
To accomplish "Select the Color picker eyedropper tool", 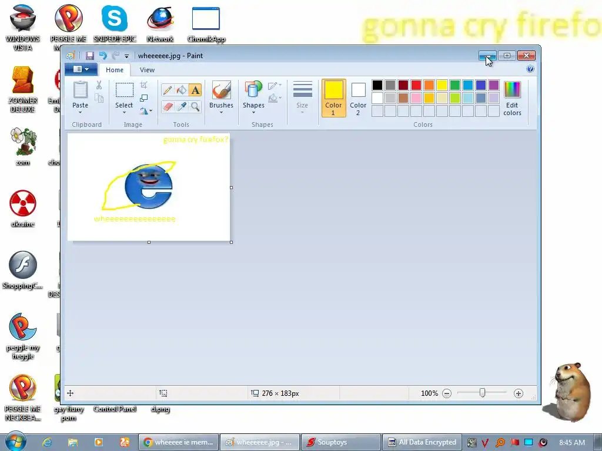I will point(182,106).
